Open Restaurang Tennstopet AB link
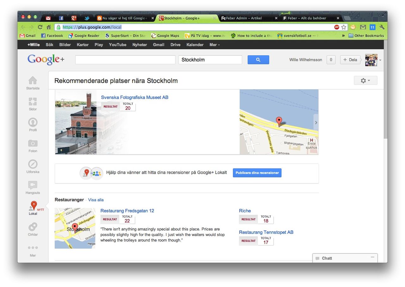The height and width of the screenshot is (287, 405). point(266,232)
